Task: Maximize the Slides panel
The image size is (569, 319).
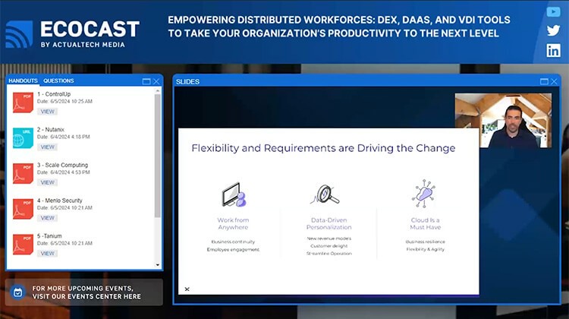Action: coord(543,81)
